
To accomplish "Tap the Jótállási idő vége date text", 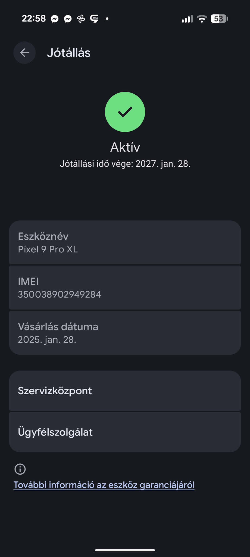I will [x=125, y=164].
